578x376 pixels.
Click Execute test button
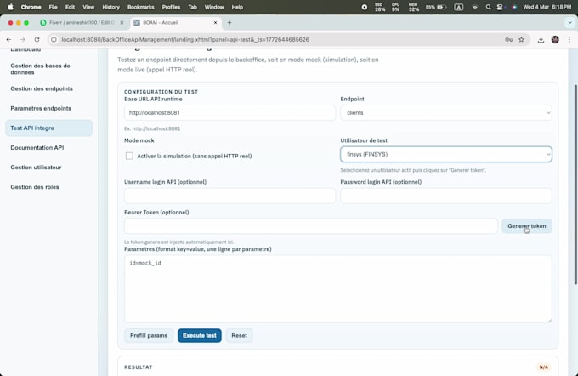click(x=200, y=335)
